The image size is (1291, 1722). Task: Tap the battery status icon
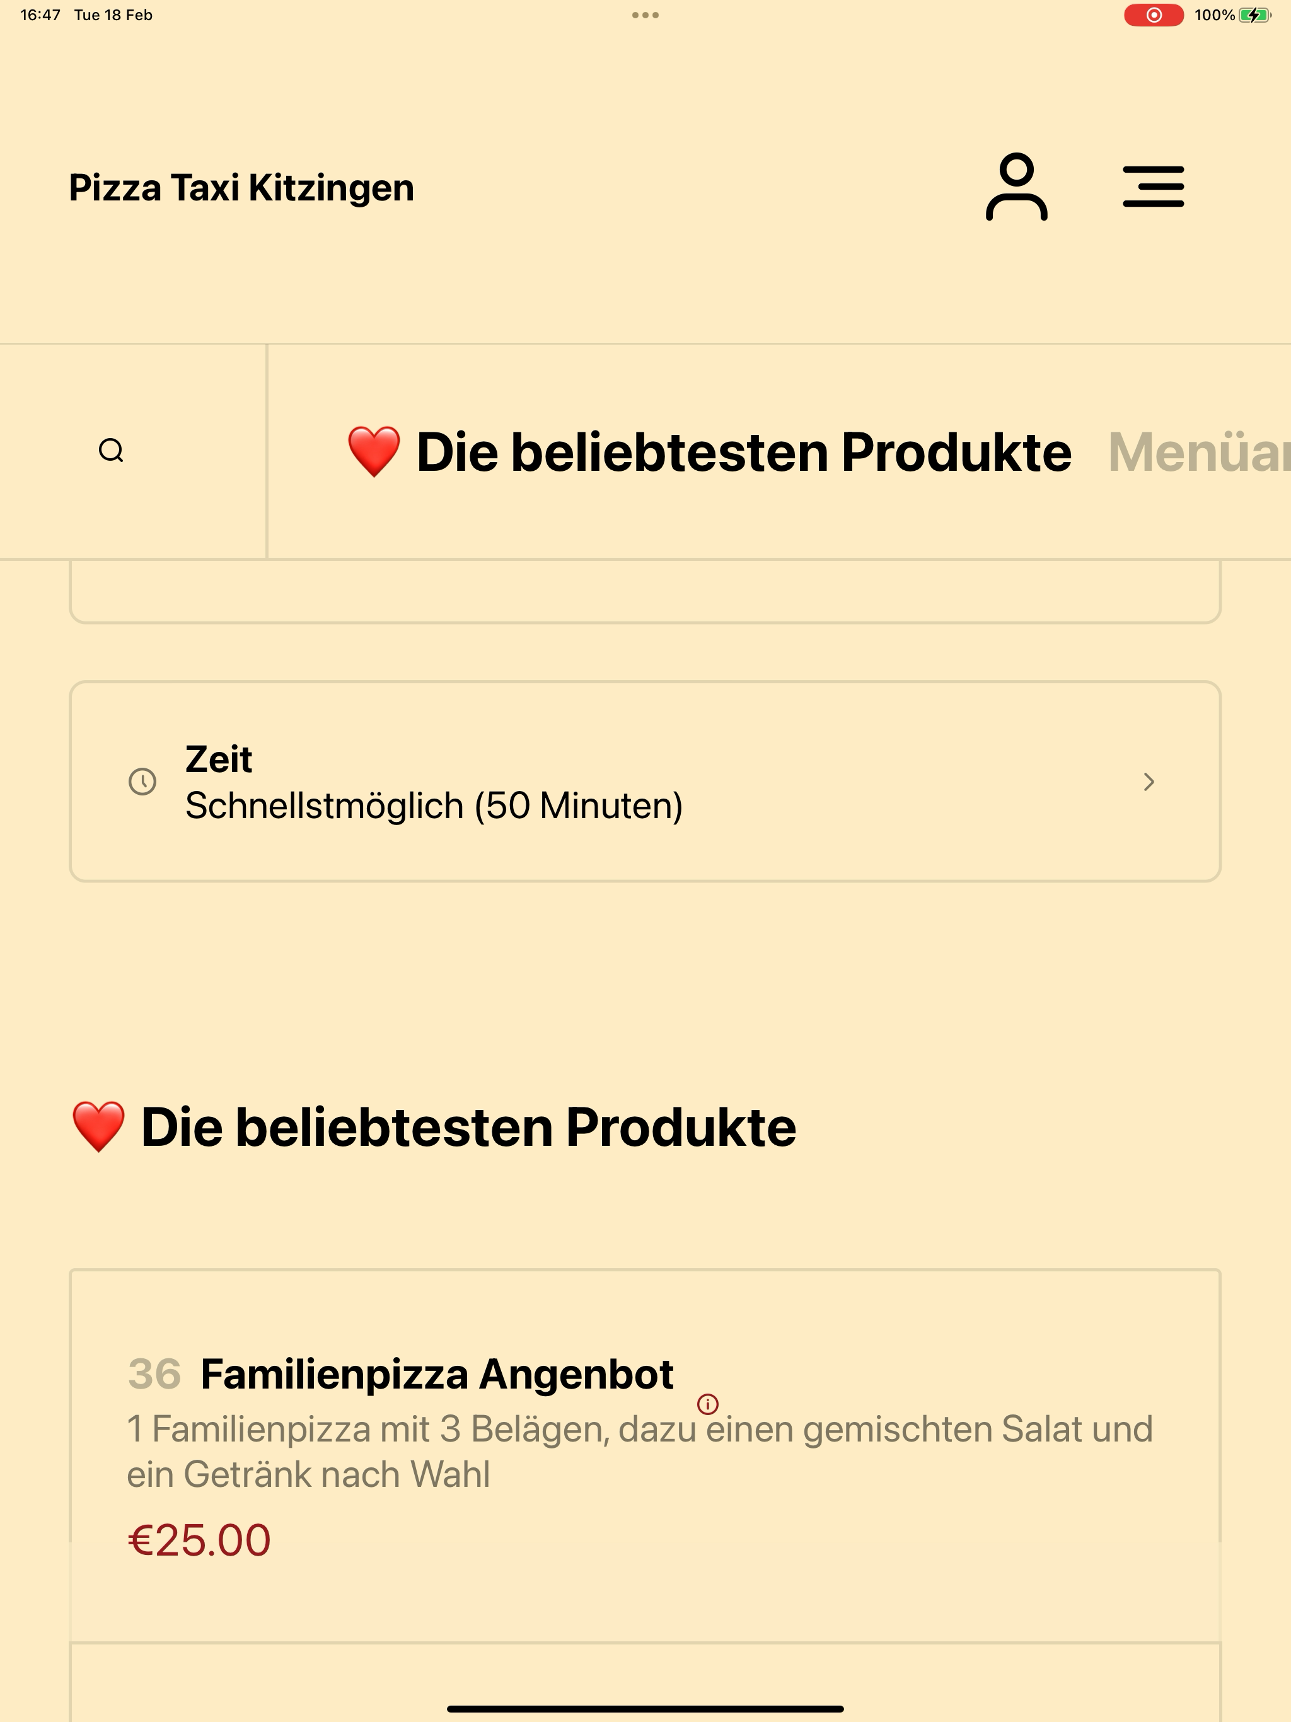click(1254, 14)
